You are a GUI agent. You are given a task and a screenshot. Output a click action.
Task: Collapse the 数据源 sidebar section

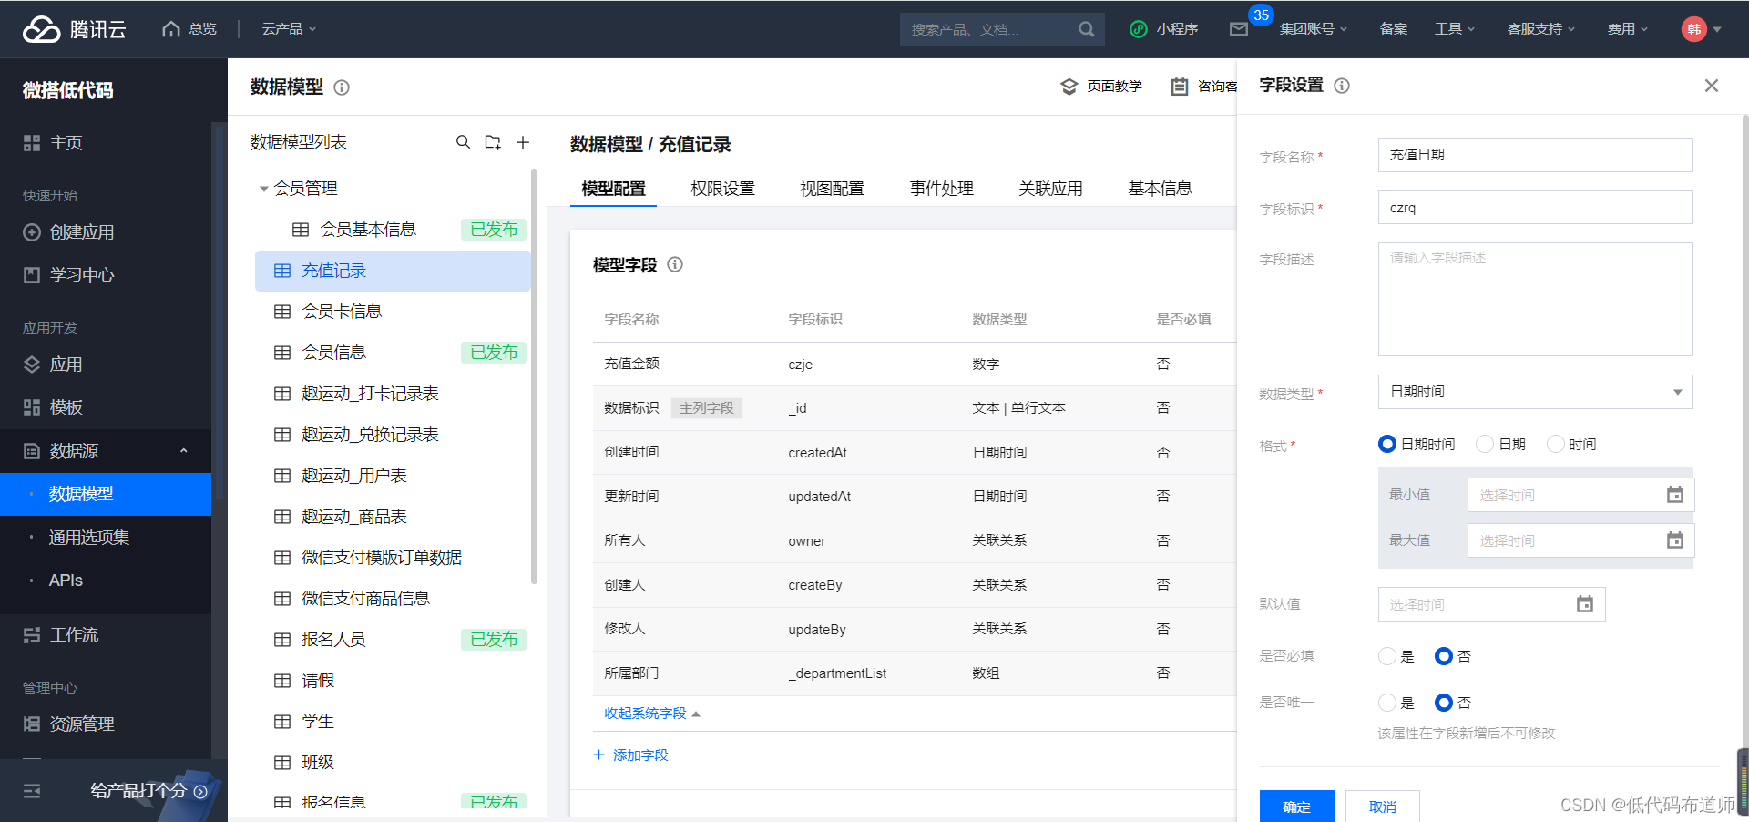coord(184,451)
